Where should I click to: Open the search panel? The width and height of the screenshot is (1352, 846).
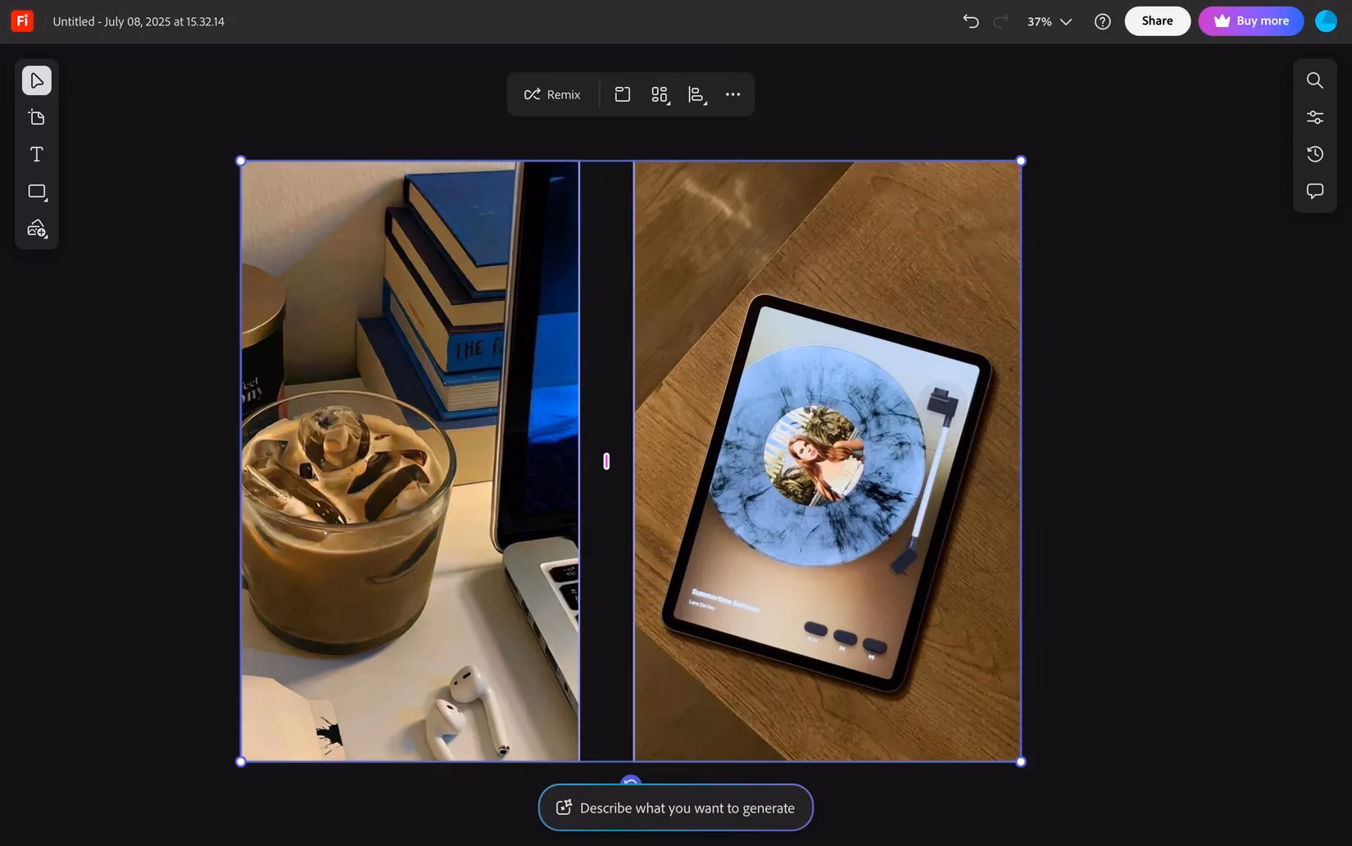tap(1314, 80)
